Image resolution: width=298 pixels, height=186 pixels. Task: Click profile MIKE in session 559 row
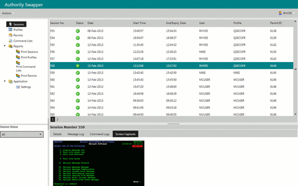point(236,73)
